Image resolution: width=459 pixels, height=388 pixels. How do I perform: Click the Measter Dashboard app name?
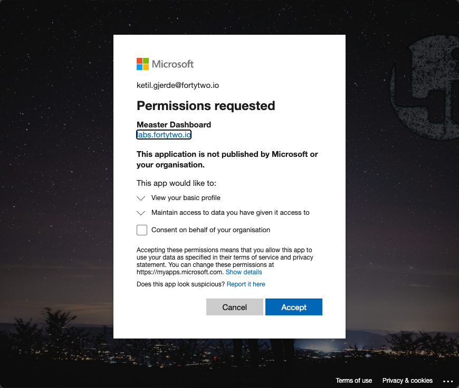pos(174,125)
